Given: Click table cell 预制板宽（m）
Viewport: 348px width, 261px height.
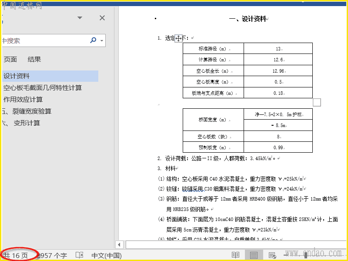Looking at the screenshot, I should pyautogui.click(x=213, y=147).
